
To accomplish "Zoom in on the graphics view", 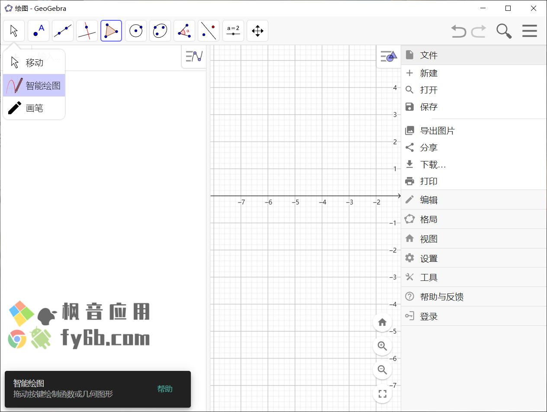I will click(x=382, y=346).
